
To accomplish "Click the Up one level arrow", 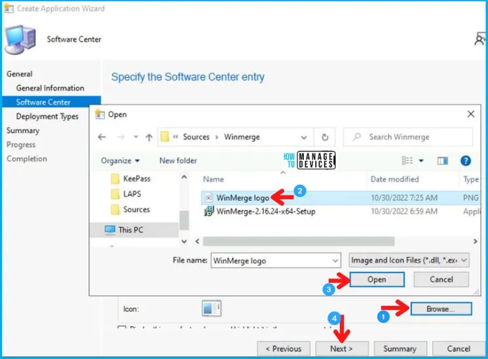I will point(149,138).
